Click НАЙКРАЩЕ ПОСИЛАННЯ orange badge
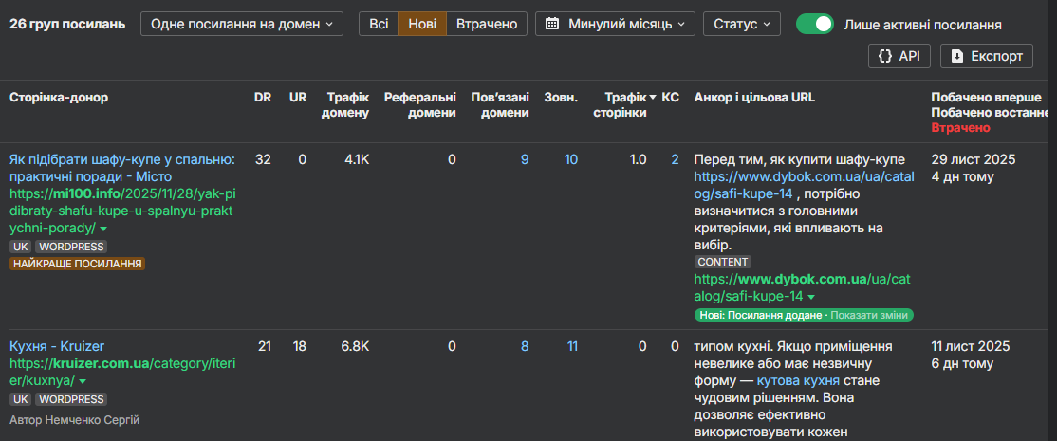The width and height of the screenshot is (1057, 441). coord(77,264)
